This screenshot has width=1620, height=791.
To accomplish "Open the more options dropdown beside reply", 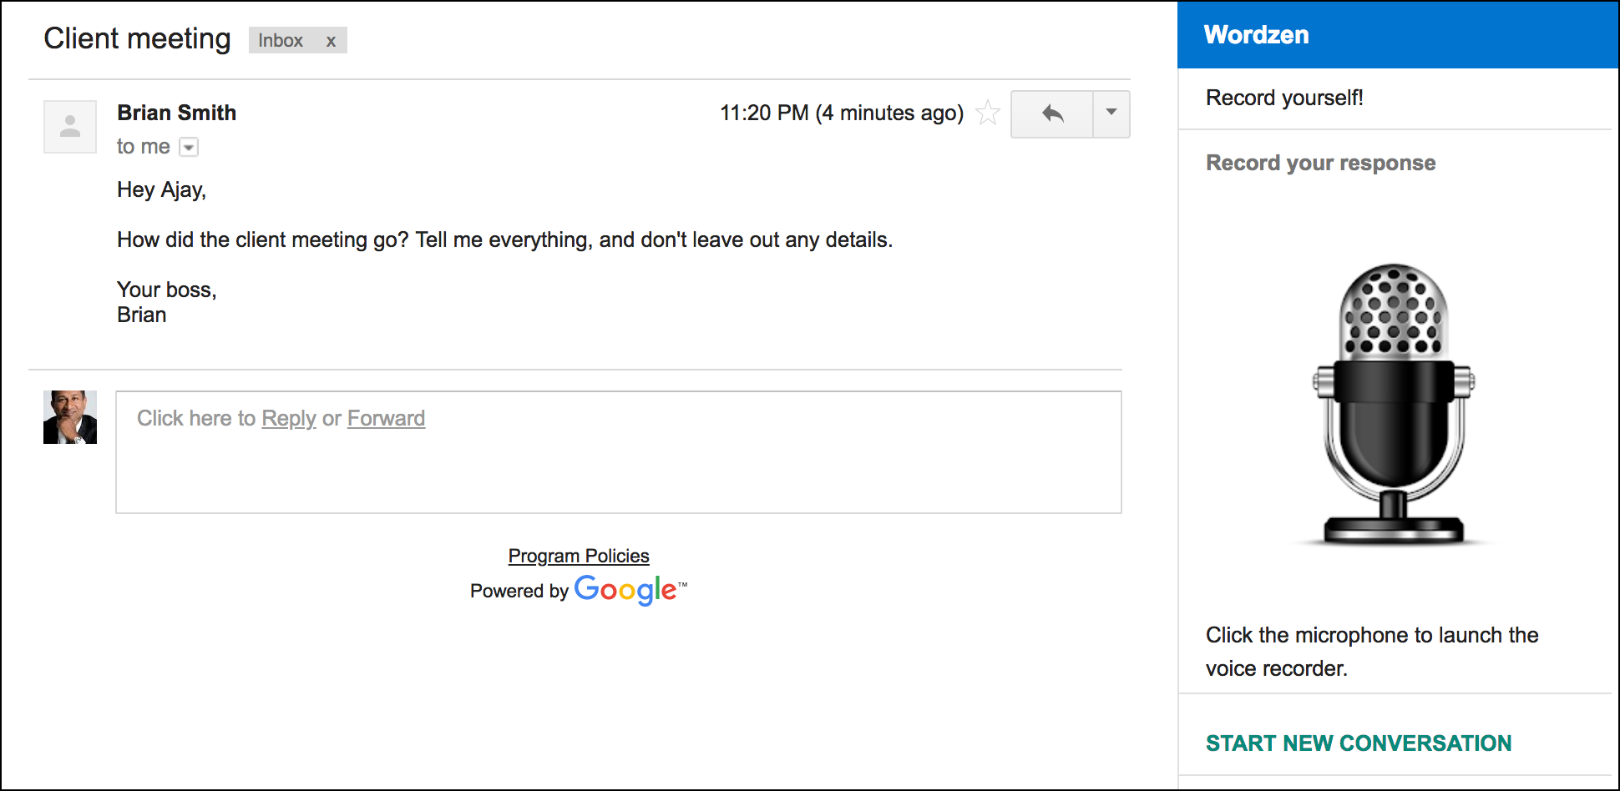I will [x=1111, y=113].
